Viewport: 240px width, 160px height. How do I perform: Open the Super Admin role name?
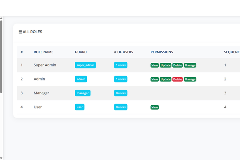click(45, 65)
